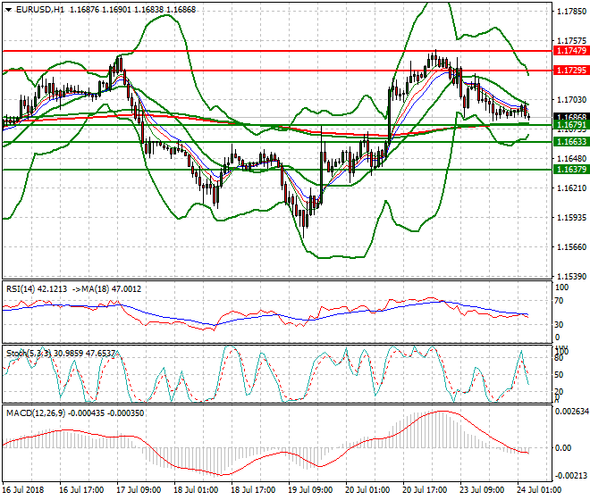Viewport: 590px width, 500px height.
Task: Select the green 1.16633 support level label
Action: coord(571,142)
